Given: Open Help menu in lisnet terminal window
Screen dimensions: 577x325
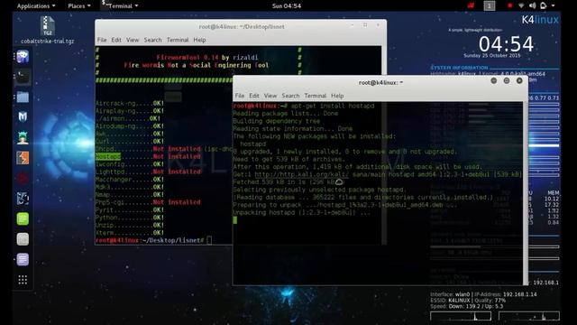Looking at the screenshot, I should point(199,40).
